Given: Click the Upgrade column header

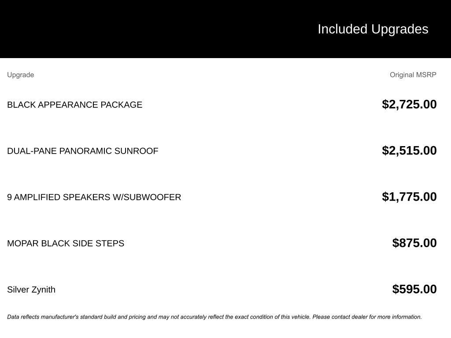Looking at the screenshot, I should (20, 75).
